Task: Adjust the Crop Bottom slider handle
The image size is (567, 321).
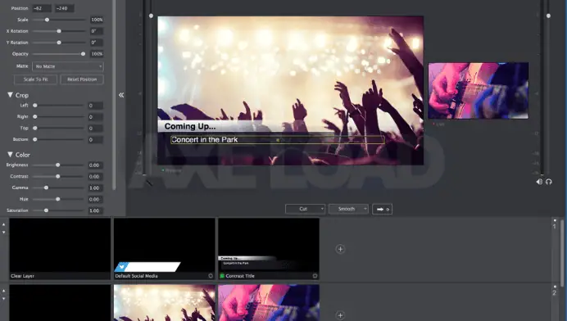Action: click(35, 139)
